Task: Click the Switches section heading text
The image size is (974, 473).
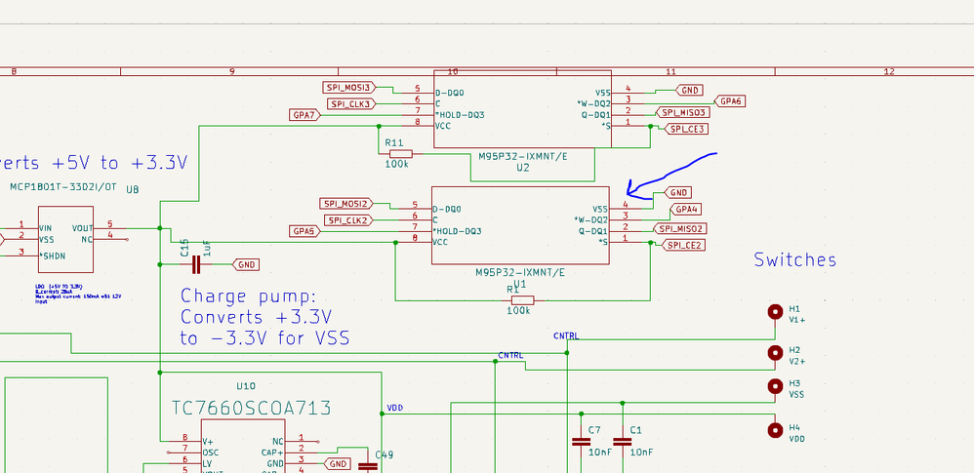Action: click(795, 259)
